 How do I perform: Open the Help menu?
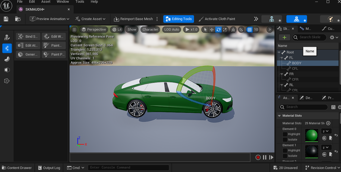94,2
